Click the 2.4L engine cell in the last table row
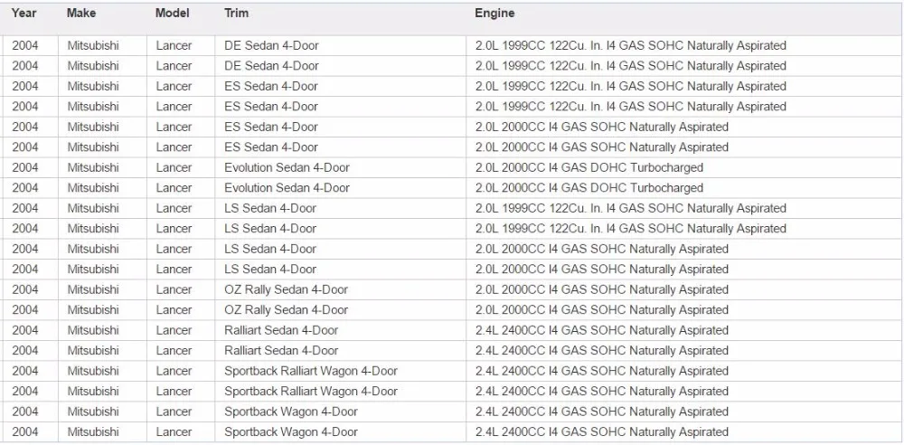 click(x=683, y=431)
